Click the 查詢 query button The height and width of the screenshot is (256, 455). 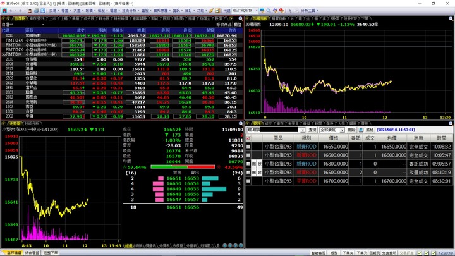click(x=312, y=130)
